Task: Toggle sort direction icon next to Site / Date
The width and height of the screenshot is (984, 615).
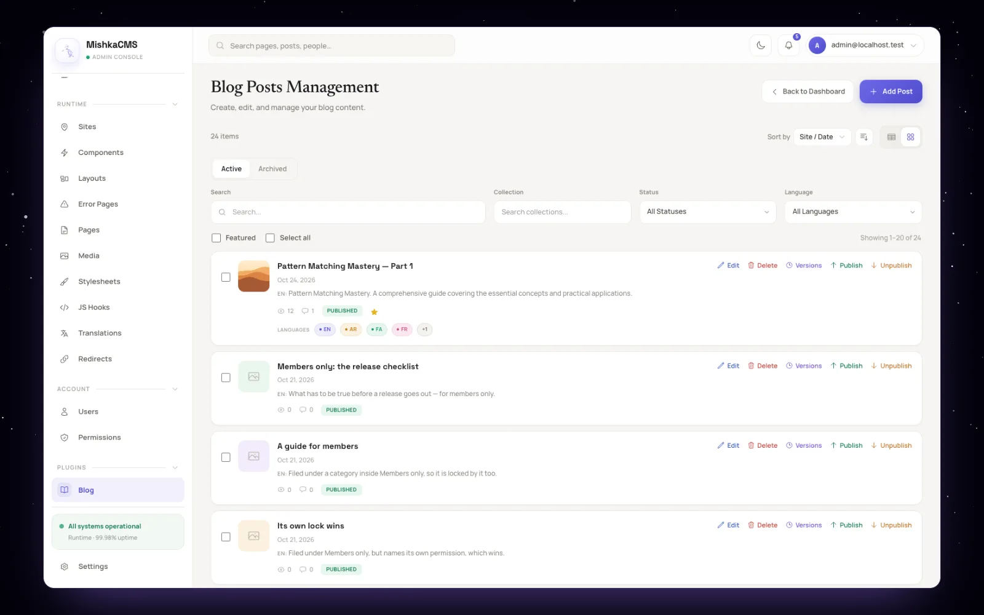Action: pyautogui.click(x=863, y=137)
